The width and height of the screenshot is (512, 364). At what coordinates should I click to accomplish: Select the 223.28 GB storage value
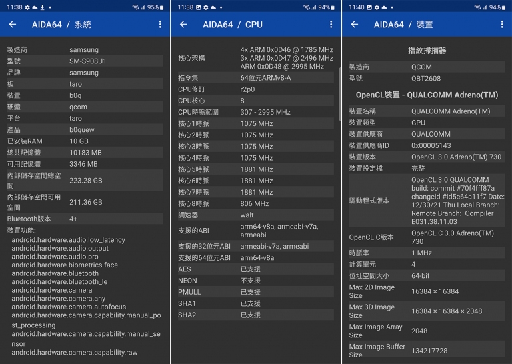[x=86, y=181]
